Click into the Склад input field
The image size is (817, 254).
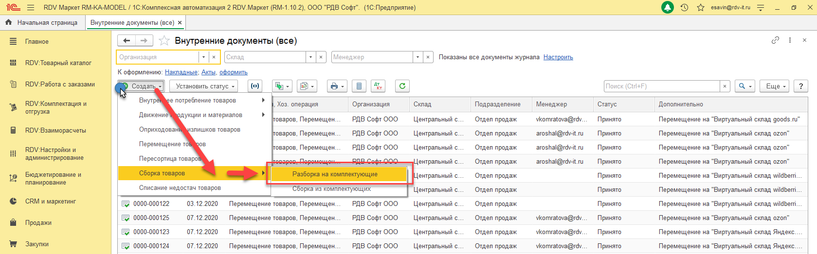coord(265,57)
